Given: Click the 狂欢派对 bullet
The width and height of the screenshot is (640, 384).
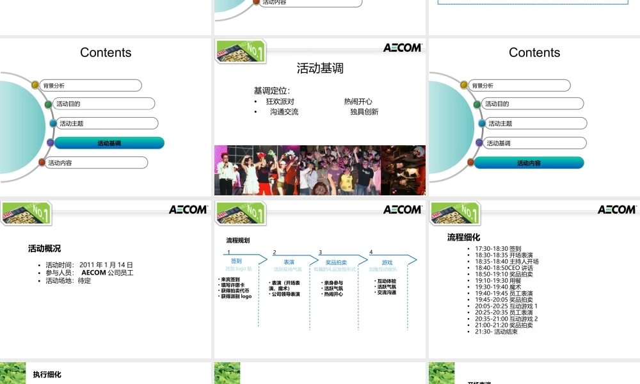Looking at the screenshot, I should pyautogui.click(x=280, y=101).
